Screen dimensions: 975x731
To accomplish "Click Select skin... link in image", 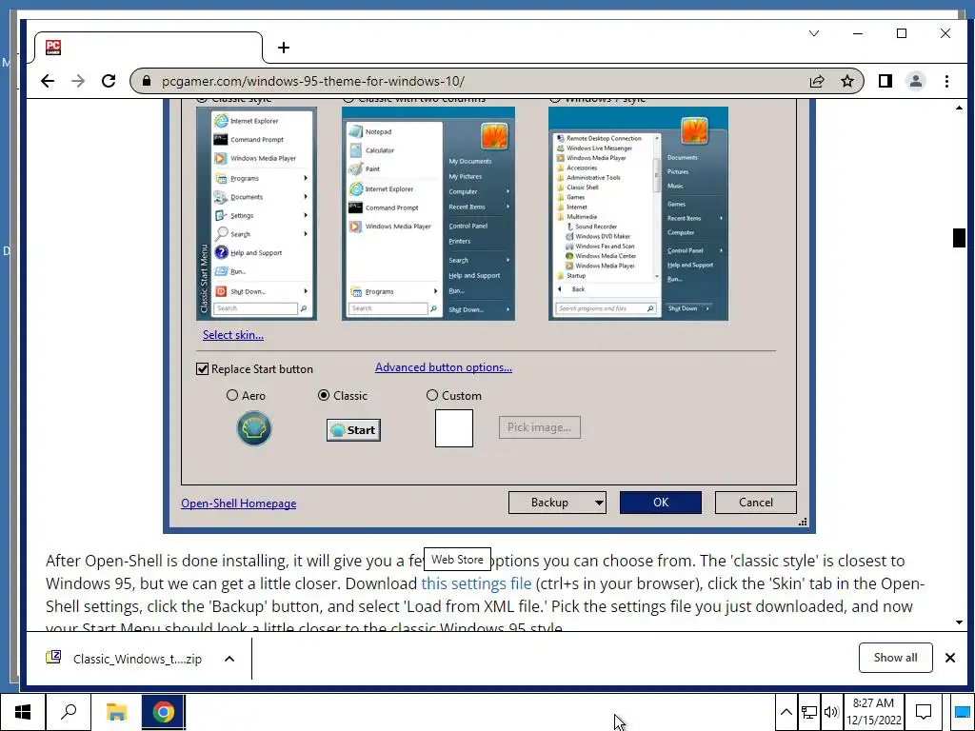I will tap(233, 335).
